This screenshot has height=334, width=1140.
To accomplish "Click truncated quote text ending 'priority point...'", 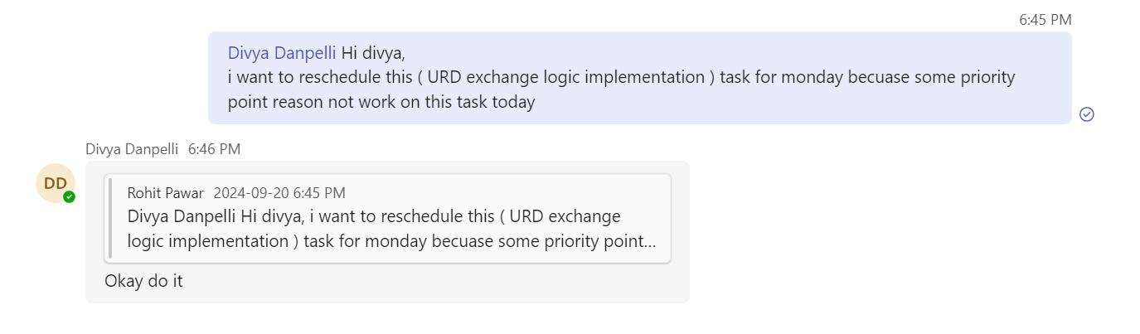I will click(392, 241).
